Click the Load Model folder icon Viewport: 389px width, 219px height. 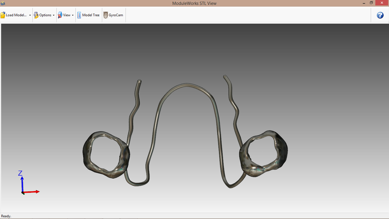(x=3, y=15)
